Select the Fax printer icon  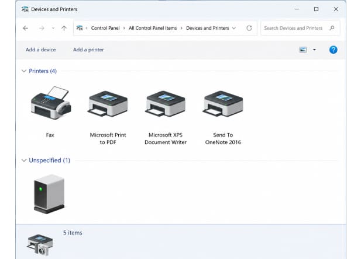tap(51, 103)
